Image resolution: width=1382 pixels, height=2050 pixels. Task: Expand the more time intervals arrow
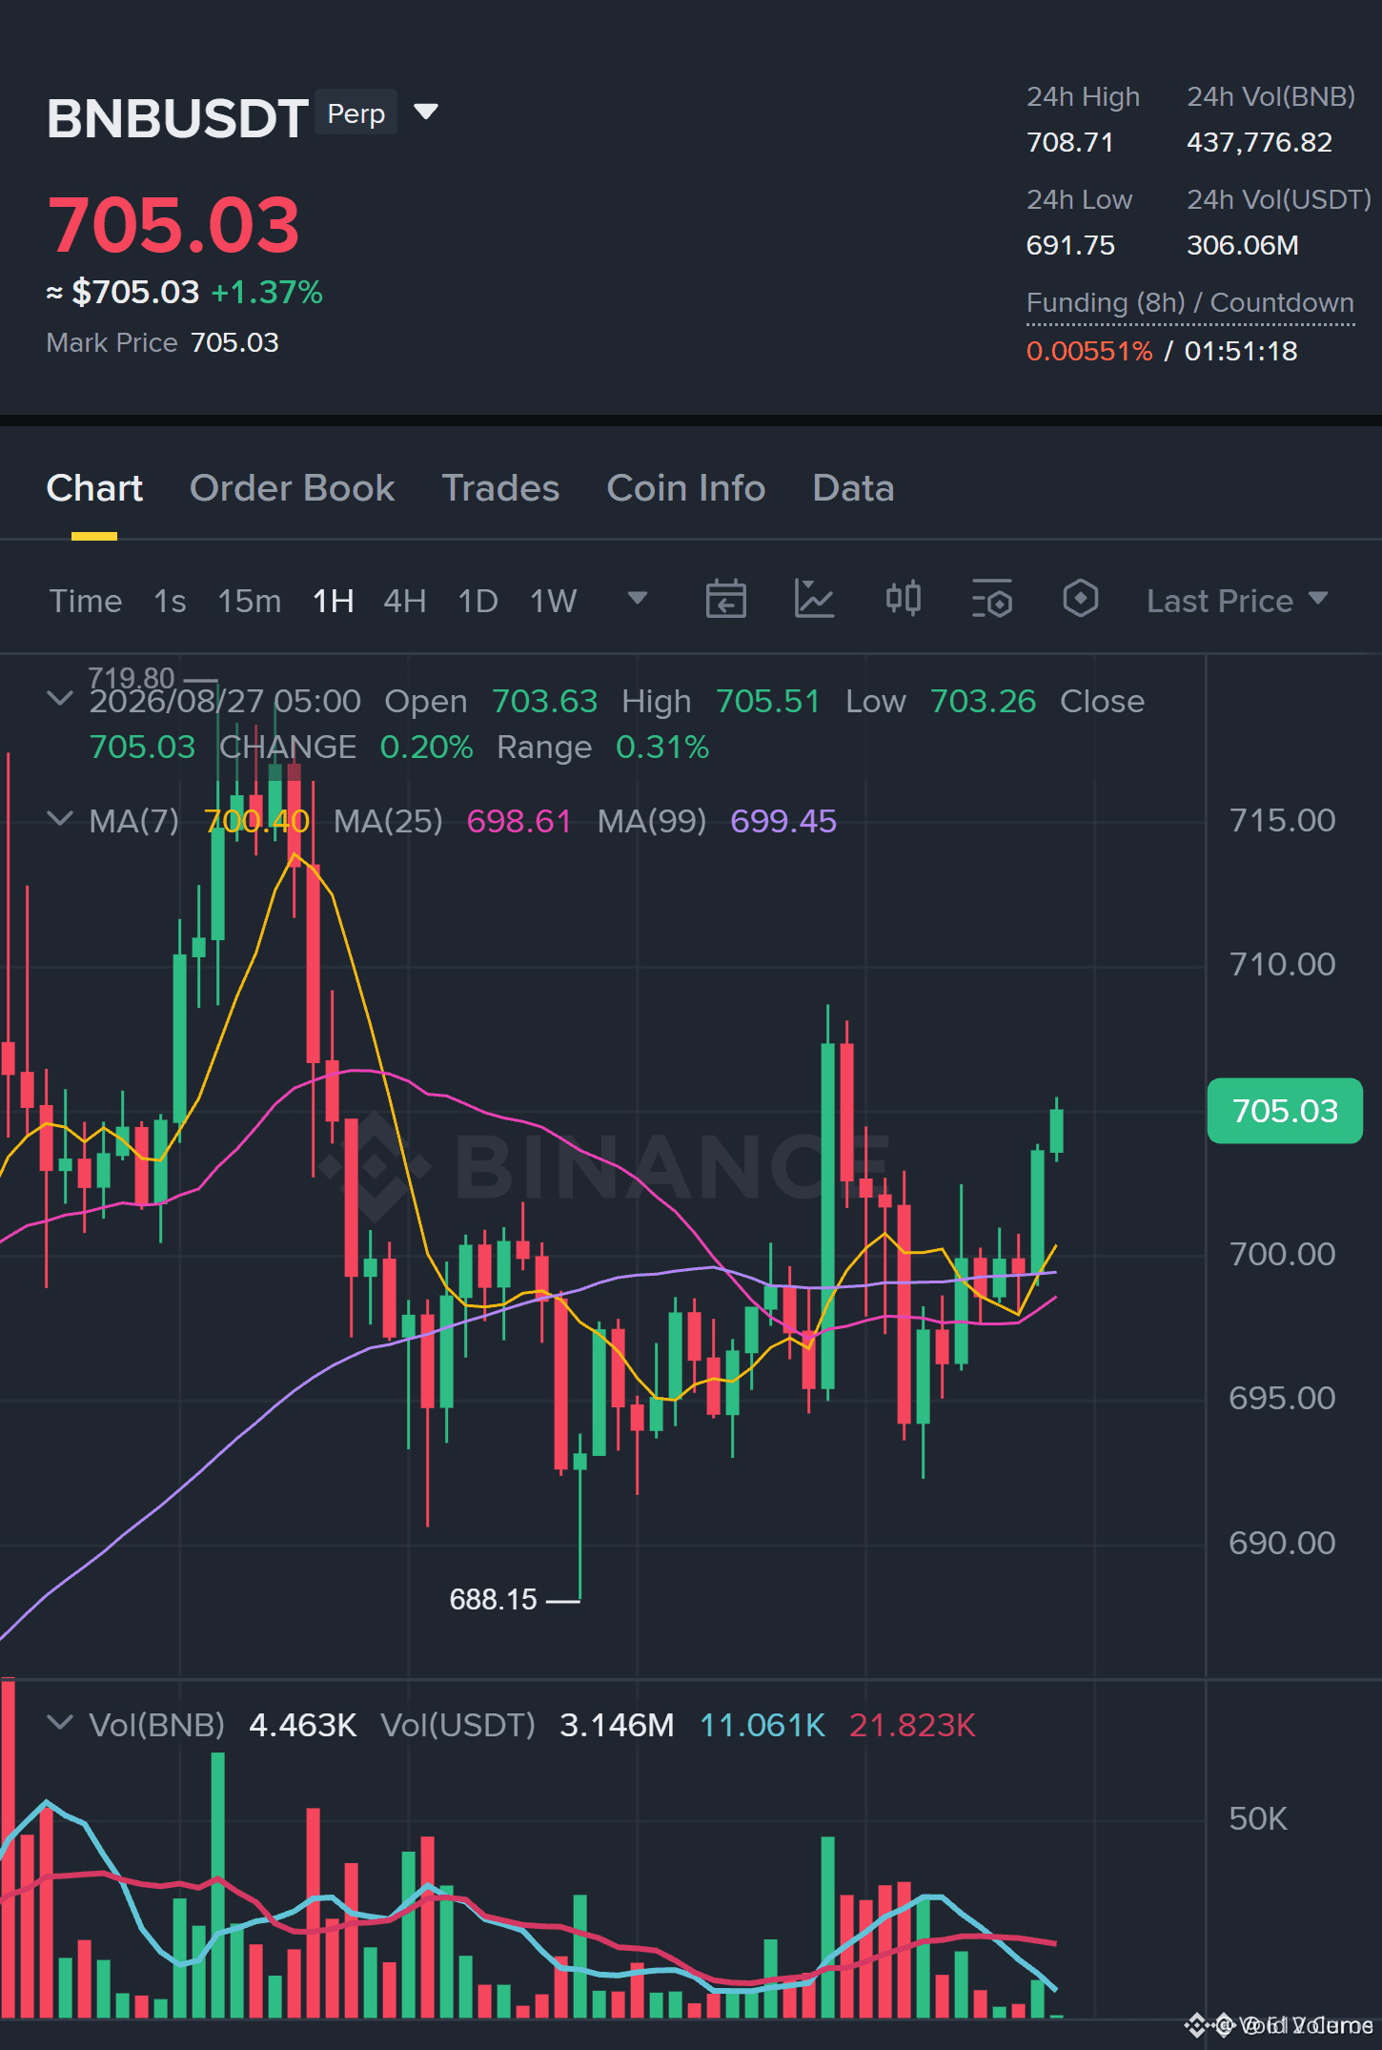[x=638, y=599]
